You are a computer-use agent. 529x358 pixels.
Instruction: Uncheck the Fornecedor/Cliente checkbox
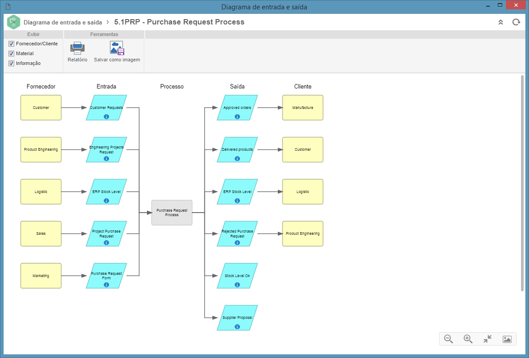(x=11, y=44)
